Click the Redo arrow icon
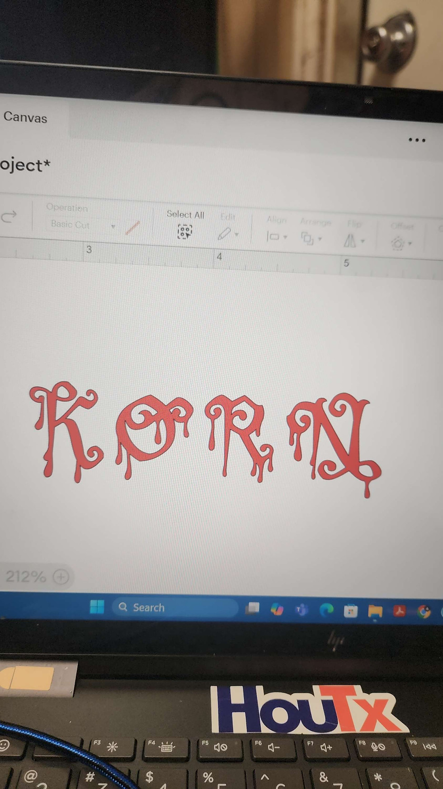Screen dimensions: 443x789 point(9,217)
